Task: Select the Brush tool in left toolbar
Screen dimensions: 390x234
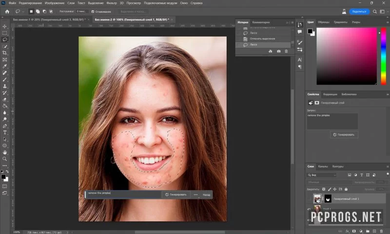Action: tap(4, 80)
